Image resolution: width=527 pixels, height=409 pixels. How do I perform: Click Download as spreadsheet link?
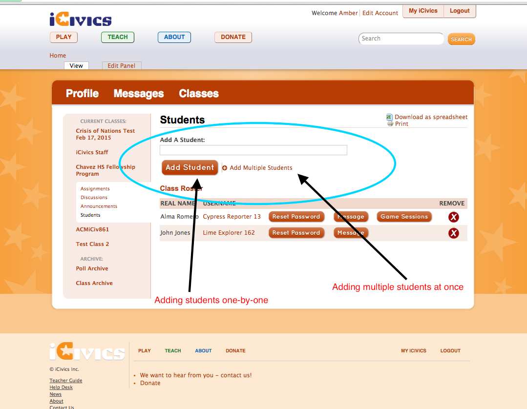431,117
